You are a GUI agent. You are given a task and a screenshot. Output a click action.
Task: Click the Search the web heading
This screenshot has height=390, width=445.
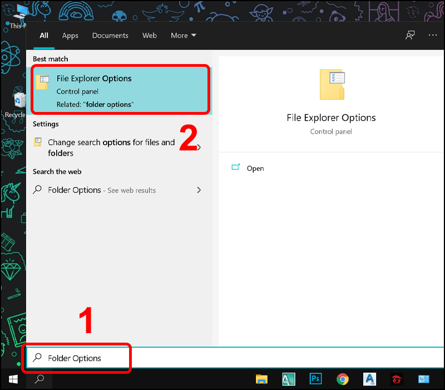(x=57, y=172)
